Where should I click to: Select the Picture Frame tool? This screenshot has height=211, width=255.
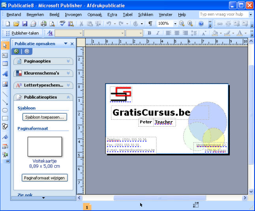(5, 84)
